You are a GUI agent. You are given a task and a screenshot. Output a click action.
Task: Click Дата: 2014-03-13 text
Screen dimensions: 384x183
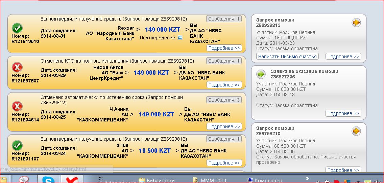coord(275,95)
